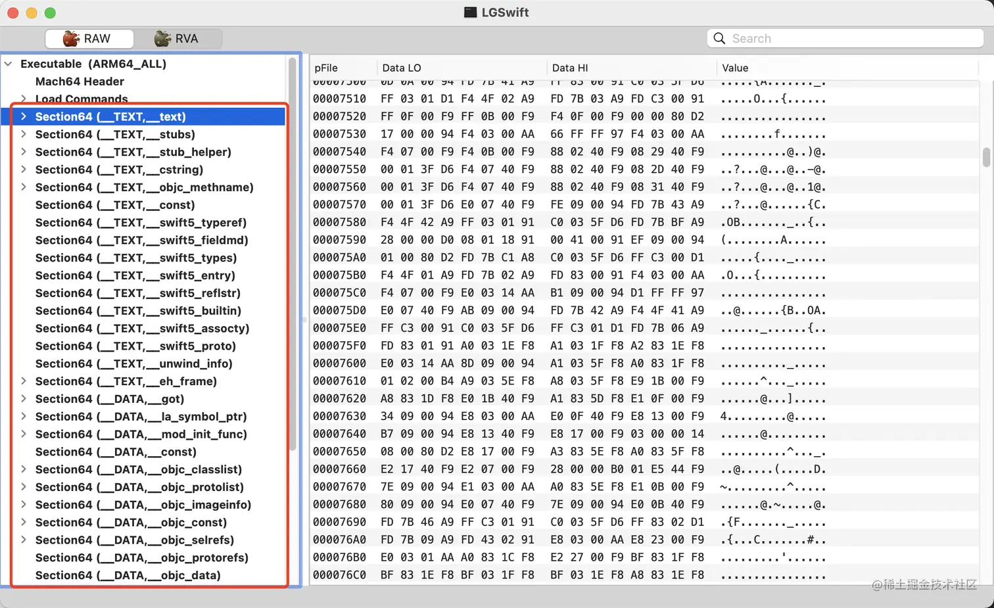Click Data HI bytes on row 00007640
The height and width of the screenshot is (608, 994).
(x=627, y=434)
